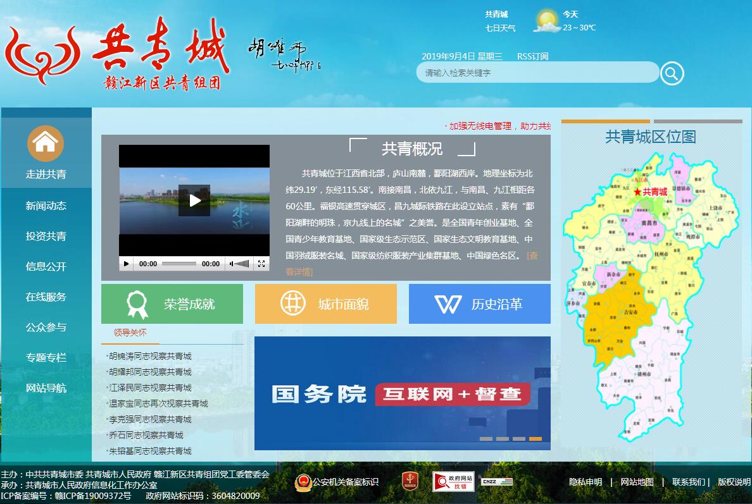Click the green 荣誉成就 button
The width and height of the screenshot is (752, 504).
pos(172,304)
